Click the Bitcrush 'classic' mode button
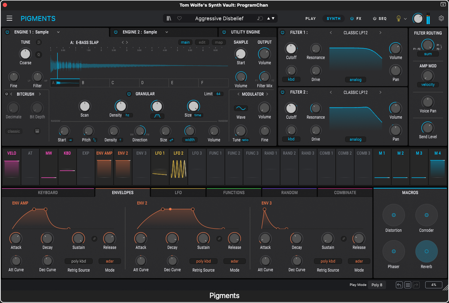The image size is (449, 303). point(14,131)
